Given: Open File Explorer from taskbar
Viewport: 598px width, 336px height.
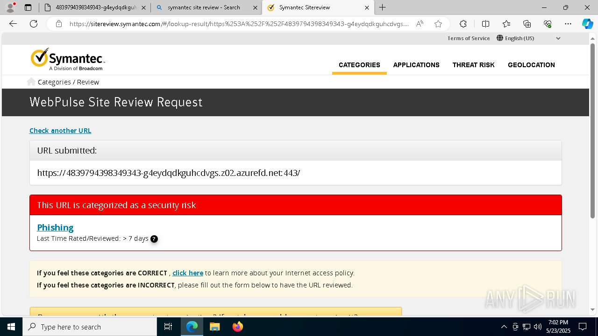Looking at the screenshot, I should pos(215,327).
